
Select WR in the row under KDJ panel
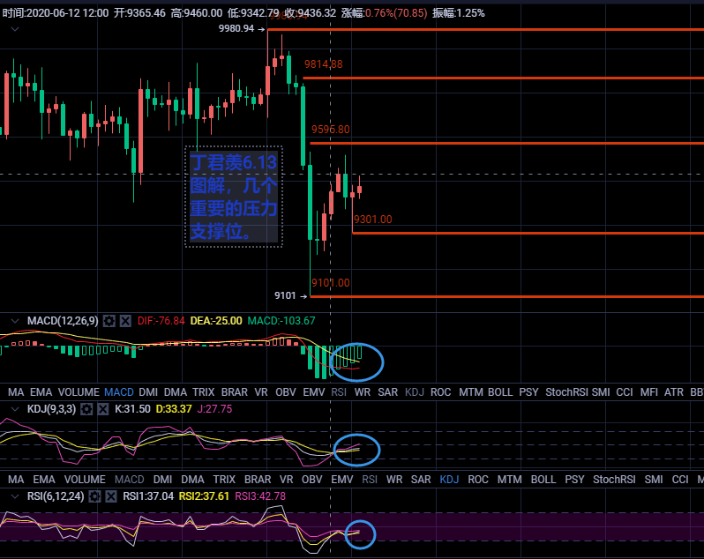pos(394,480)
